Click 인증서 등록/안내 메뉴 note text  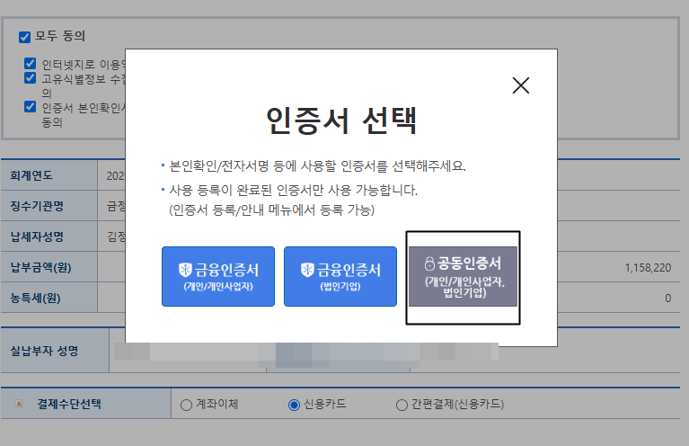pyautogui.click(x=271, y=210)
